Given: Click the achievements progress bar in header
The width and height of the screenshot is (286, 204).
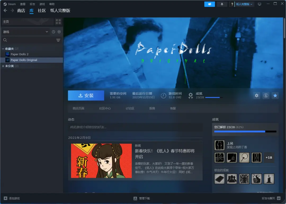Looking at the screenshot, I should [x=214, y=97].
